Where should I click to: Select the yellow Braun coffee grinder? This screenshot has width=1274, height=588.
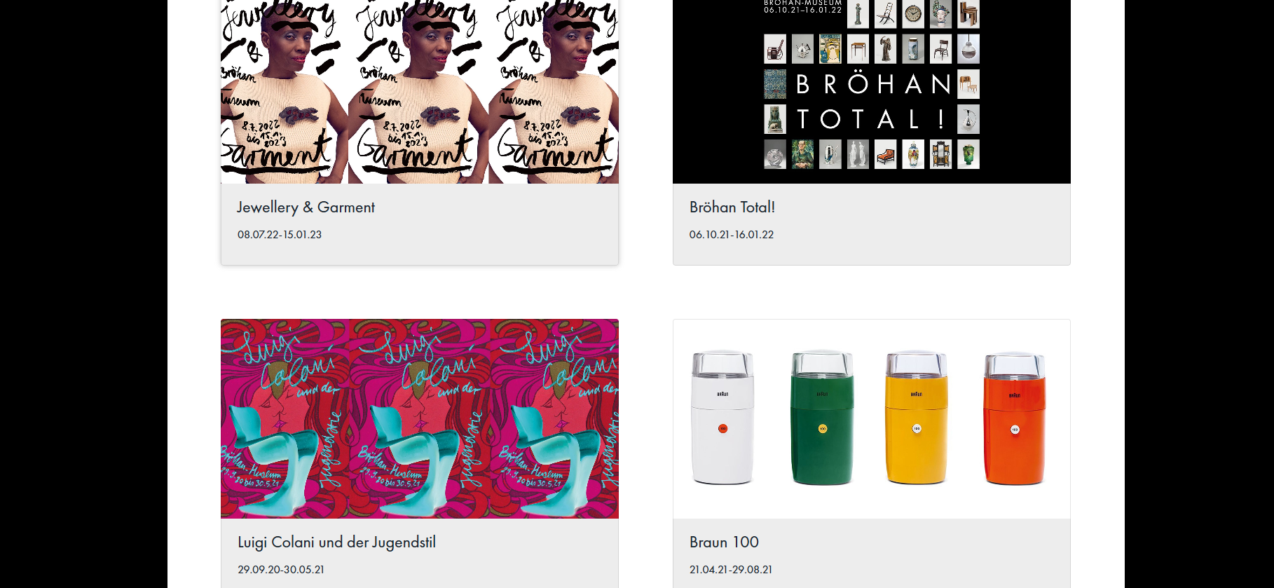click(x=917, y=418)
